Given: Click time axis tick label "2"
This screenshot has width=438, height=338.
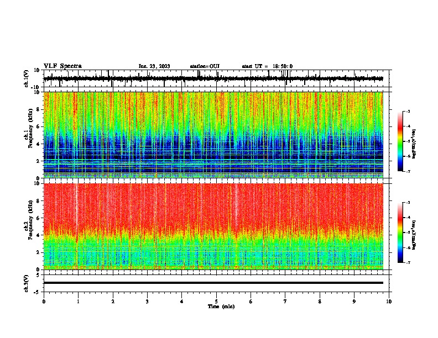Looking at the screenshot, I should tap(113, 302).
